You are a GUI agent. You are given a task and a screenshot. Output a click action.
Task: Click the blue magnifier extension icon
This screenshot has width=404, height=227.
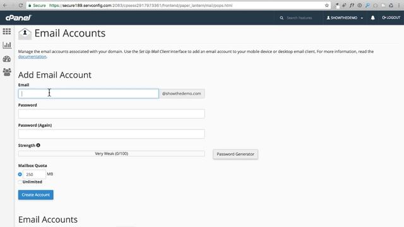(x=367, y=5)
